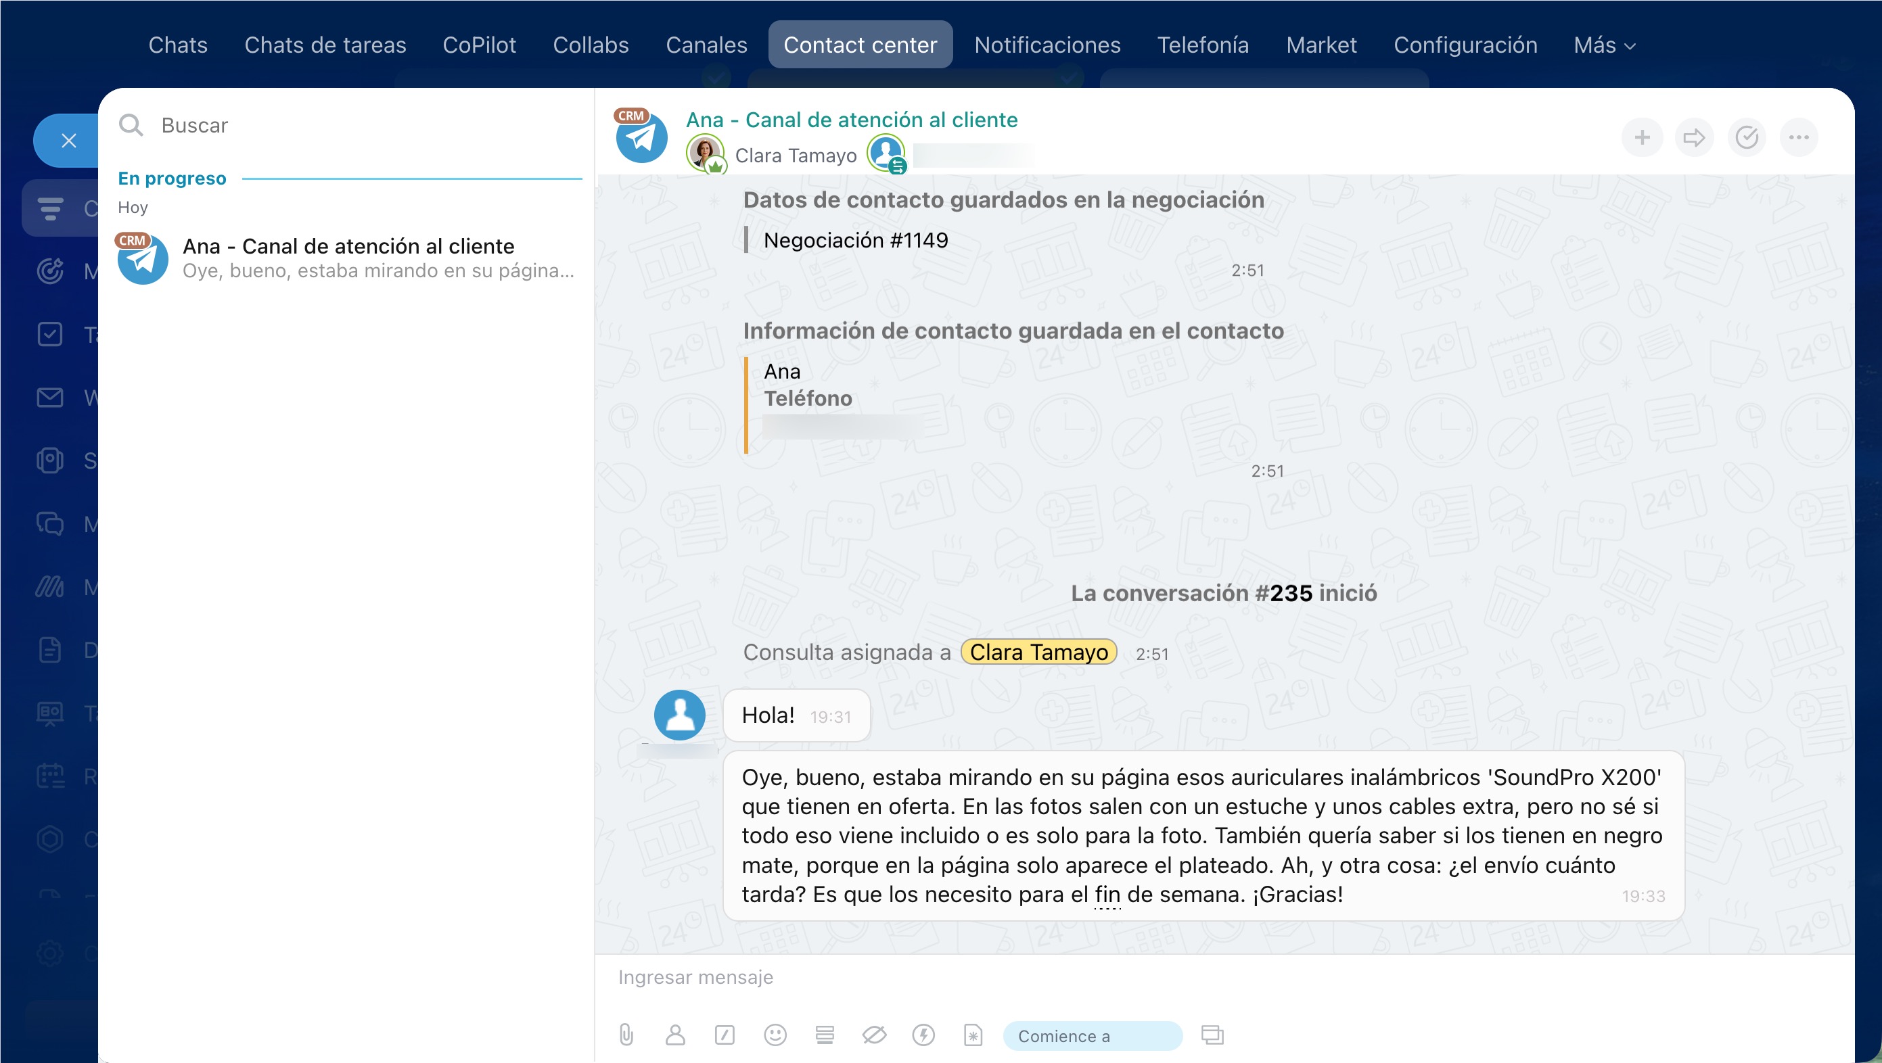Click the document with asterisk icon
This screenshot has width=1882, height=1063.
972,1035
